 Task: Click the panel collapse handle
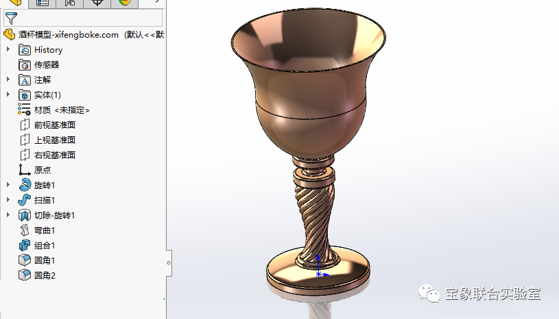pyautogui.click(x=169, y=263)
